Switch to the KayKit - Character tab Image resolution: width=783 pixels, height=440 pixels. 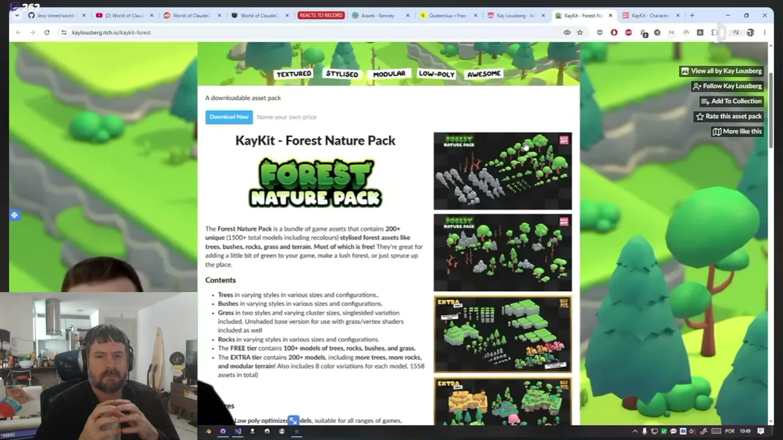pyautogui.click(x=650, y=15)
